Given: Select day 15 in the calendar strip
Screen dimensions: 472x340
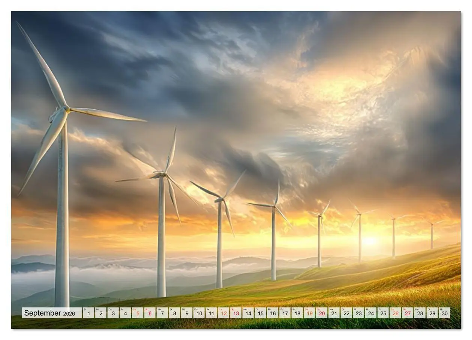Looking at the screenshot, I should pyautogui.click(x=260, y=313).
